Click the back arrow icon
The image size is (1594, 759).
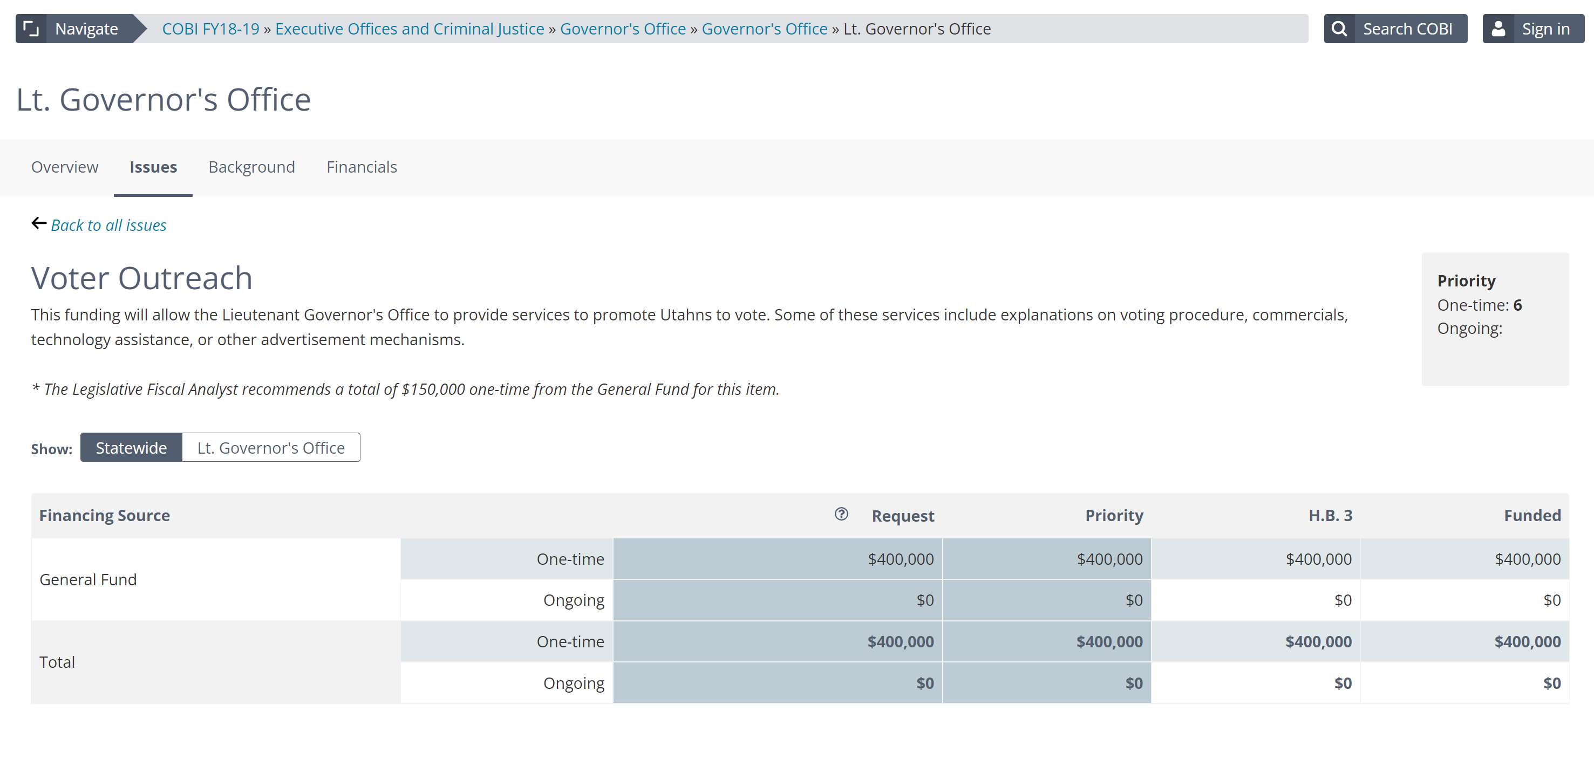click(39, 223)
